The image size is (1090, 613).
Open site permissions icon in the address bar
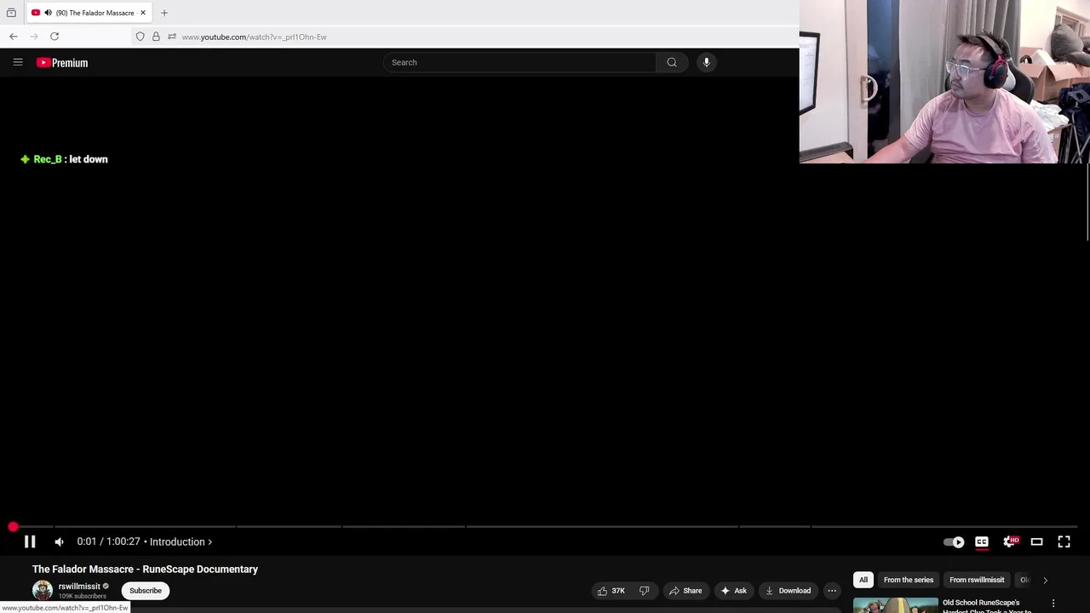click(x=172, y=37)
